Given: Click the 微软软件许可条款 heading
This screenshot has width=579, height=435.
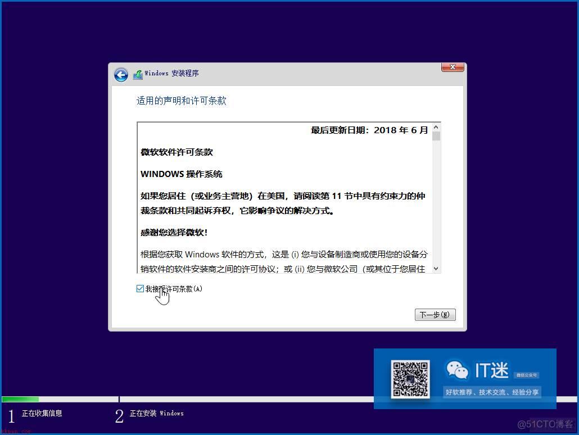Looking at the screenshot, I should (177, 152).
